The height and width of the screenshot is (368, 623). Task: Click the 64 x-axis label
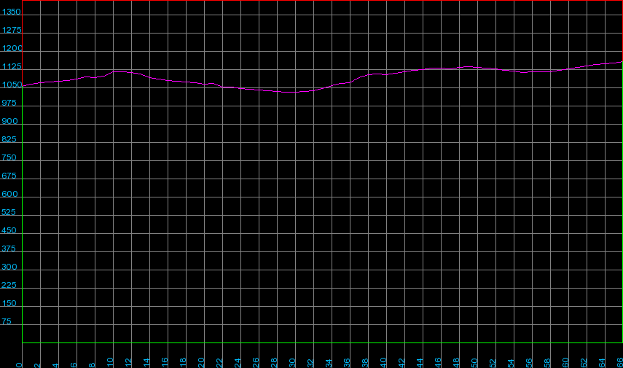click(602, 363)
